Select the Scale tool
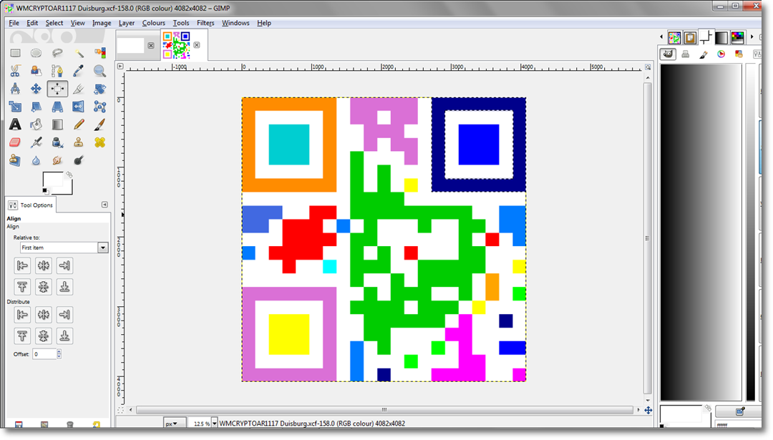 15,107
